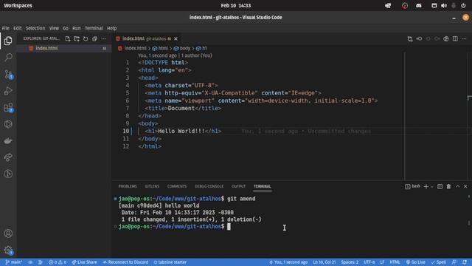The height and width of the screenshot is (266, 472).
Task: Open the Selection menu
Action: coord(35,28)
